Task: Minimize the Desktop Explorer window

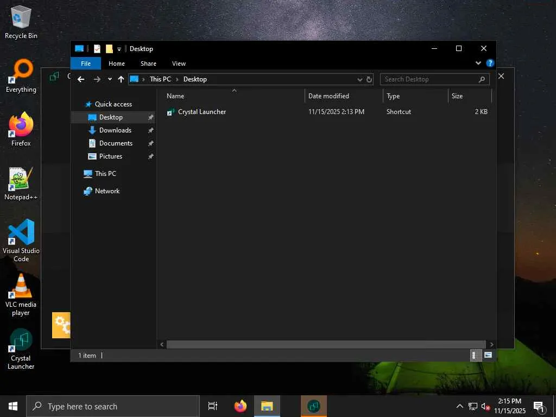Action: coord(434,48)
